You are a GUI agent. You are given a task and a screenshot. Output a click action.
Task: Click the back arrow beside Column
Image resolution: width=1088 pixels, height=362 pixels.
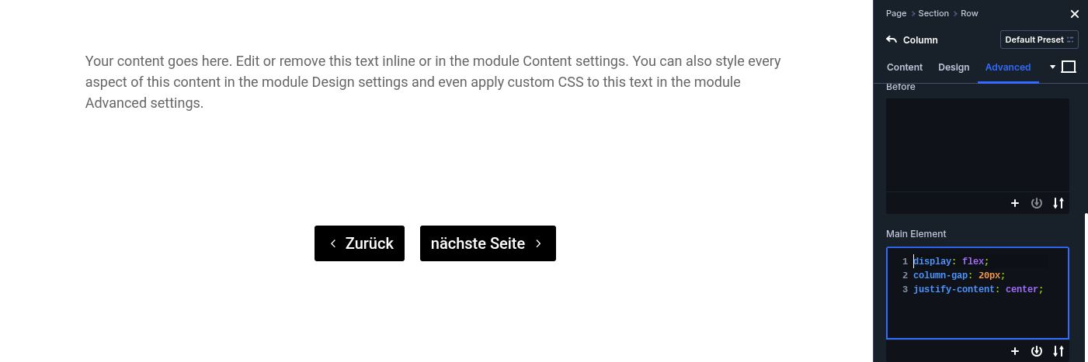click(x=891, y=40)
